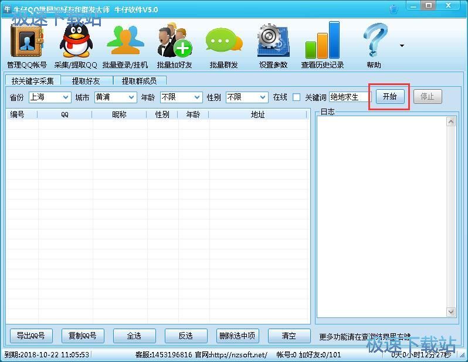The image size is (468, 362).
Task: Switch to the 按关键字采集 tab
Action: coord(33,80)
